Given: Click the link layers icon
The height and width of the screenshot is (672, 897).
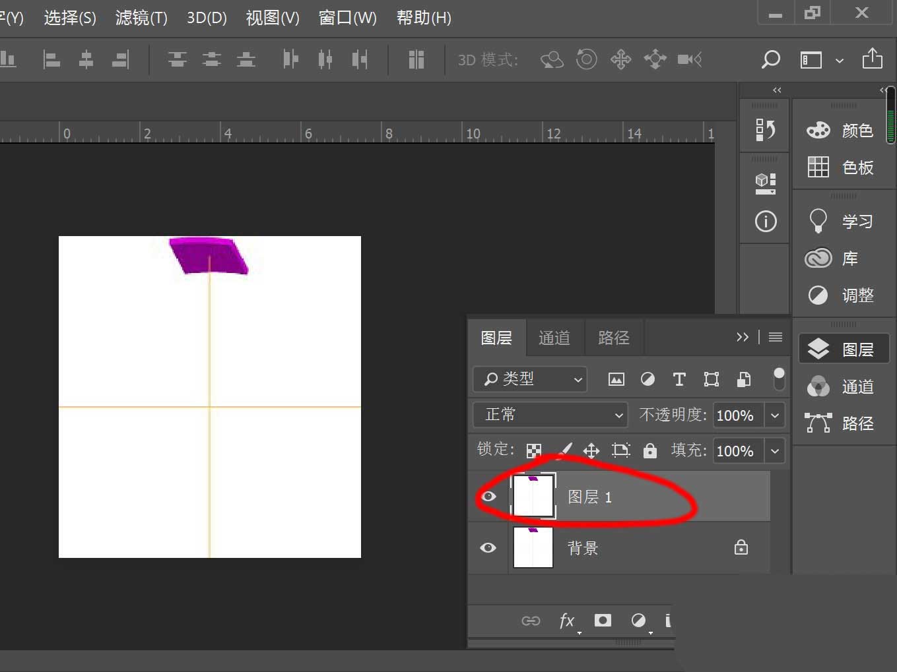Looking at the screenshot, I should coord(531,621).
